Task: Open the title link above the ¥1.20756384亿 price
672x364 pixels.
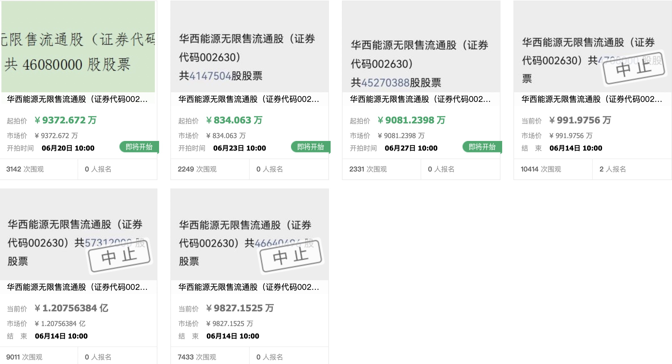Action: click(77, 287)
